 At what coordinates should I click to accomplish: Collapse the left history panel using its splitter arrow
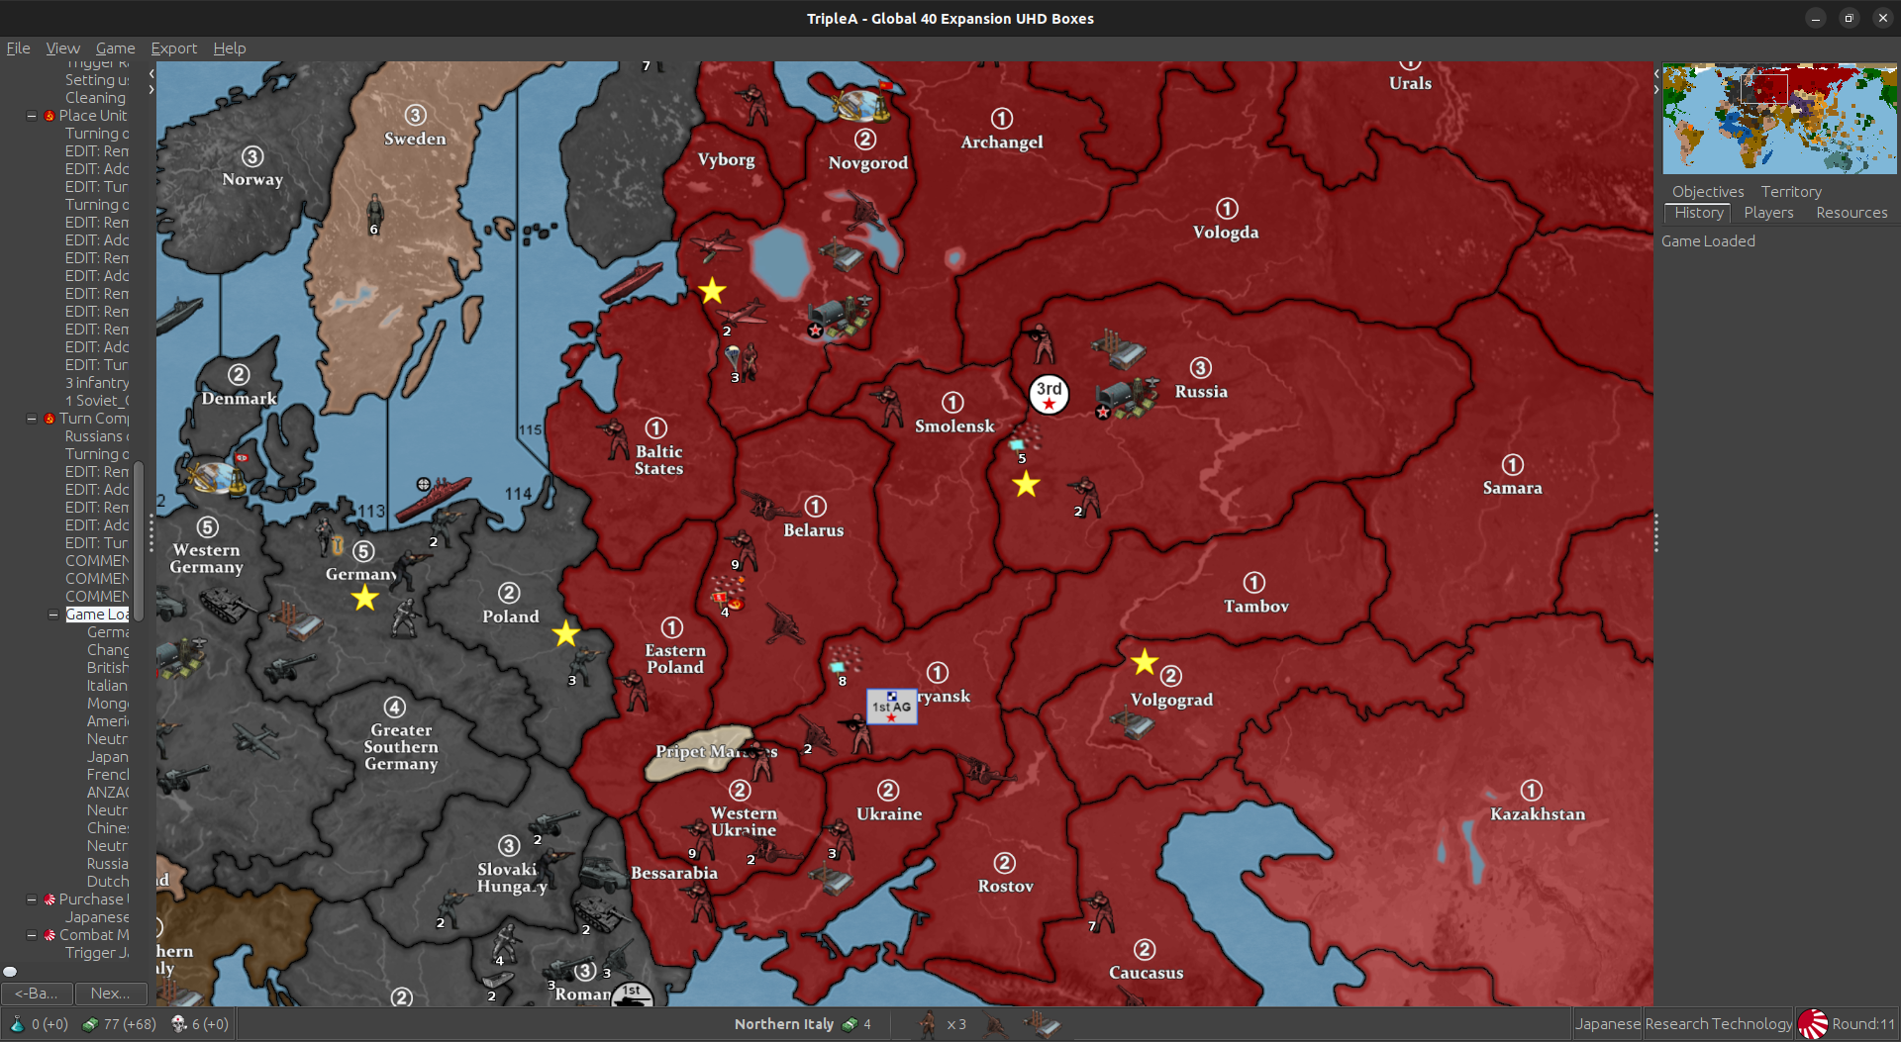[151, 73]
